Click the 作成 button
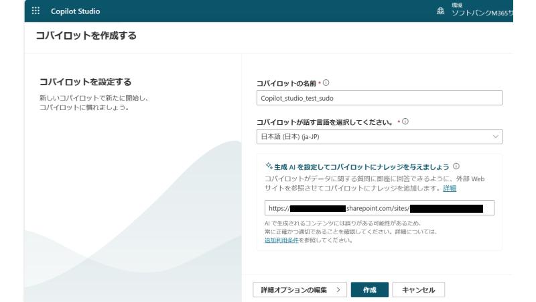This screenshot has width=536, height=302. point(370,290)
